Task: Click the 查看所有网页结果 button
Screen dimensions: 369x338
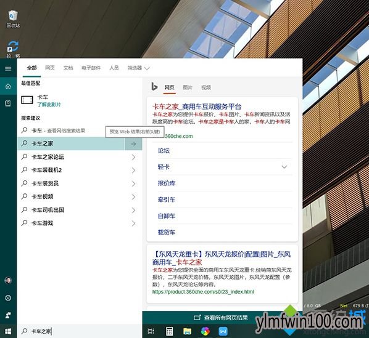Action: click(221, 318)
